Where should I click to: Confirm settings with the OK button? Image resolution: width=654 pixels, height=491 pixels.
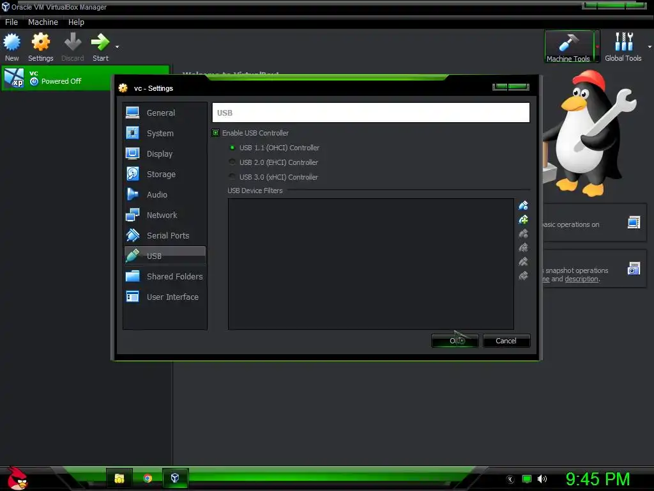click(455, 341)
